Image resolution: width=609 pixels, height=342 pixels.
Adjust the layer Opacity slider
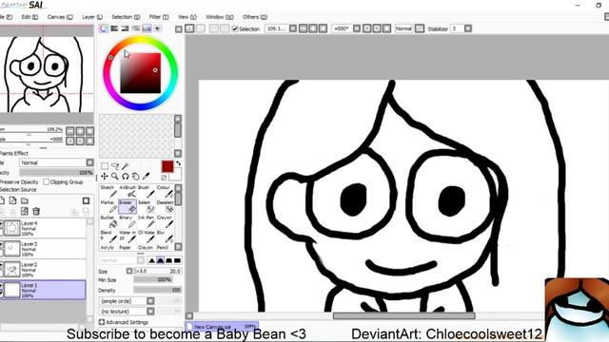point(57,173)
